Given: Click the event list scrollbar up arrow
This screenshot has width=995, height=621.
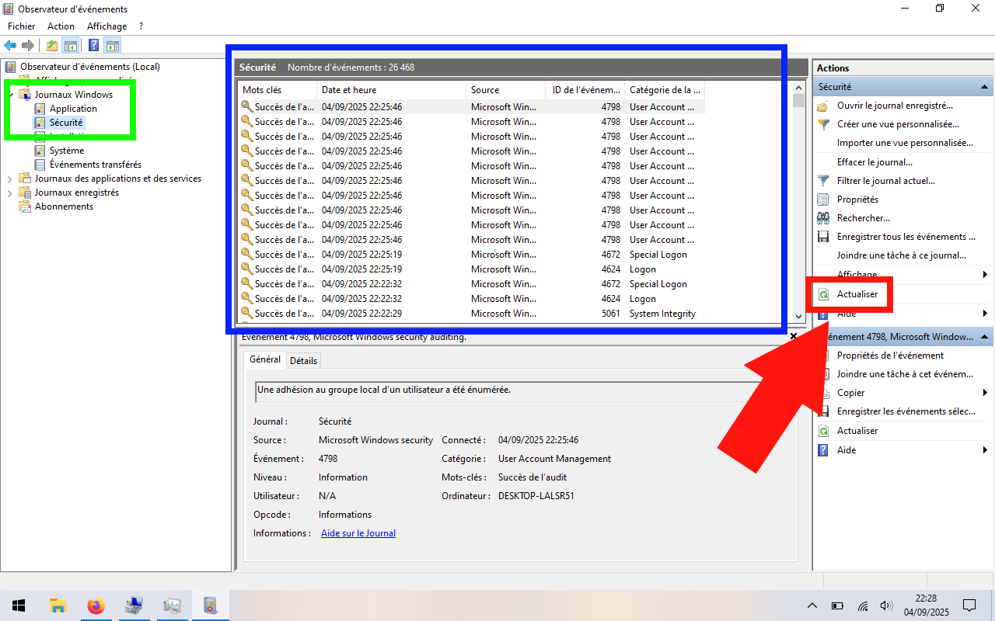Looking at the screenshot, I should coord(798,88).
